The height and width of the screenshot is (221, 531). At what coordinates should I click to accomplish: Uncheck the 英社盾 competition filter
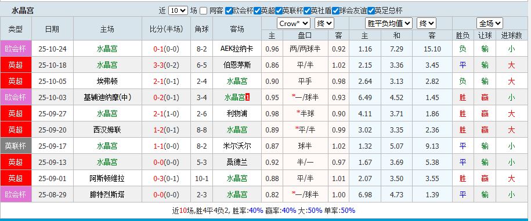tap(307, 11)
